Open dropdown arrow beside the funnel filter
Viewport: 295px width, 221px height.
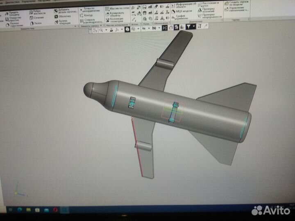point(194,27)
